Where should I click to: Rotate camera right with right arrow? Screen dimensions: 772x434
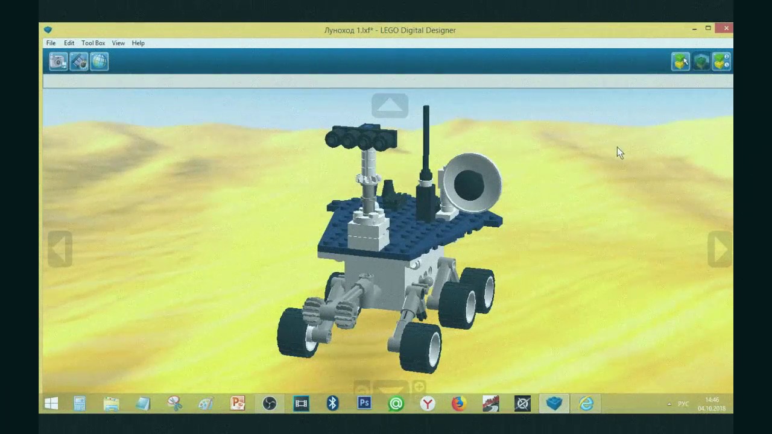coord(720,248)
